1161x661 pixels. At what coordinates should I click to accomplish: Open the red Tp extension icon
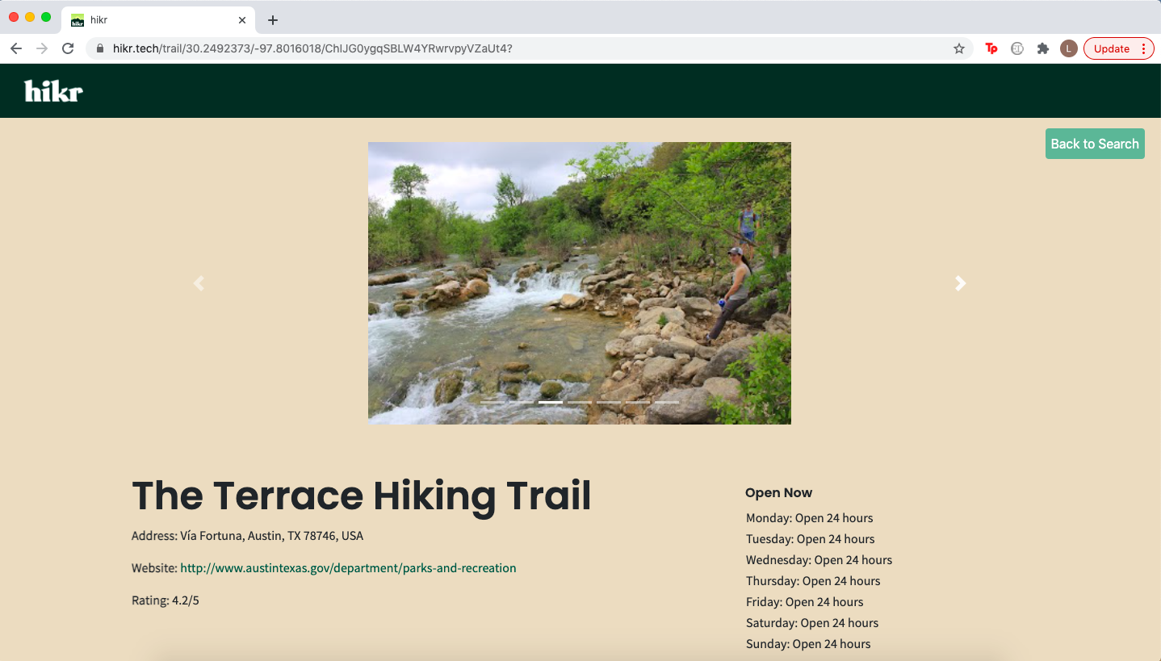pyautogui.click(x=991, y=48)
